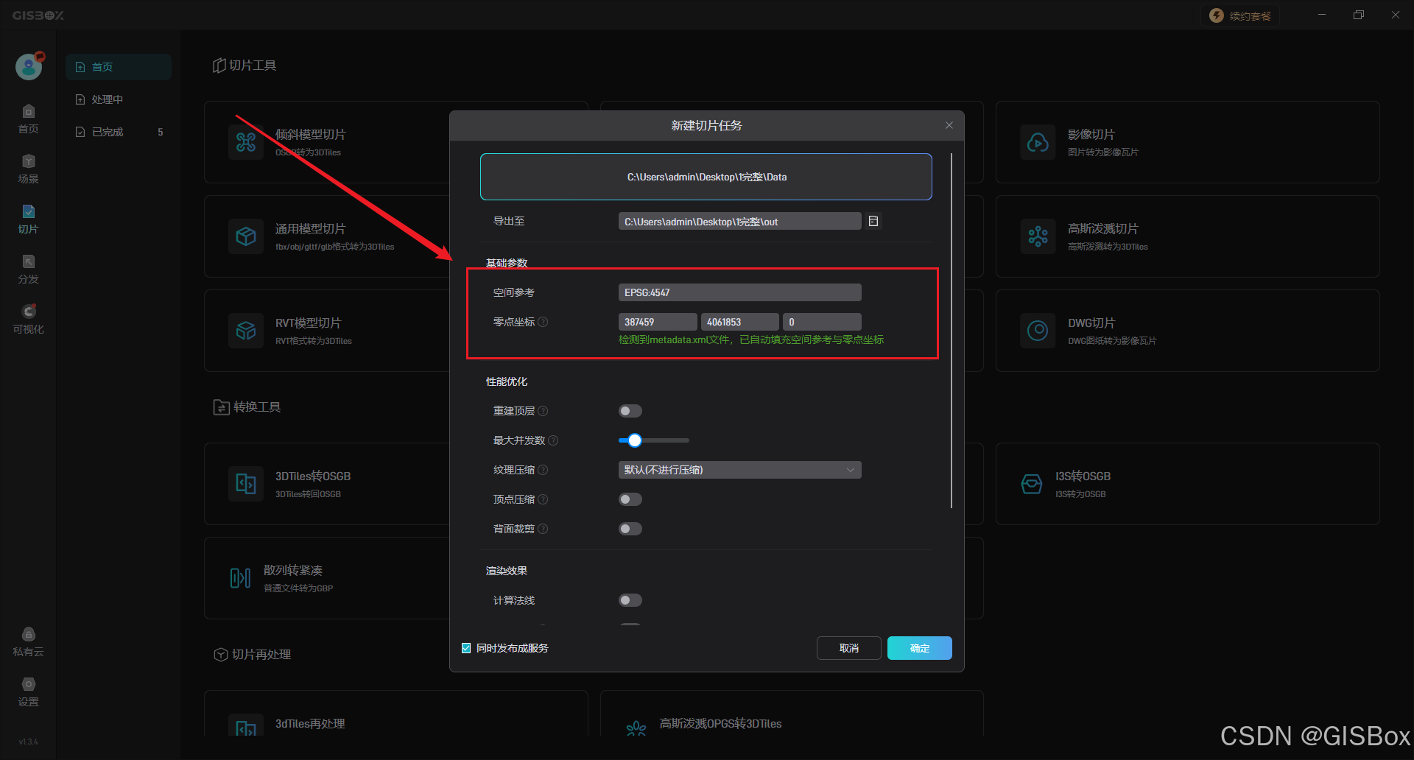Click the 取消 button
Image resolution: width=1414 pixels, height=760 pixels.
click(x=849, y=648)
